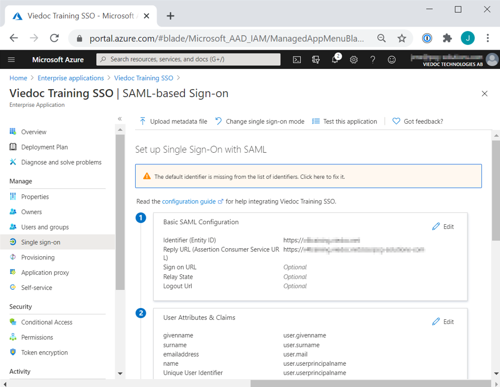Image resolution: width=500 pixels, height=387 pixels.
Task: Click the Enterprise applications breadcrumb
Action: (71, 78)
